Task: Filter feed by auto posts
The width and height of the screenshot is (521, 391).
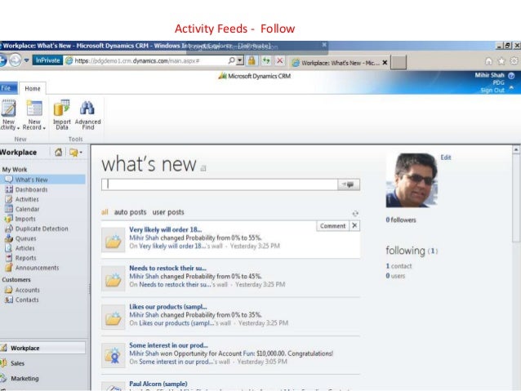Action: click(x=130, y=212)
